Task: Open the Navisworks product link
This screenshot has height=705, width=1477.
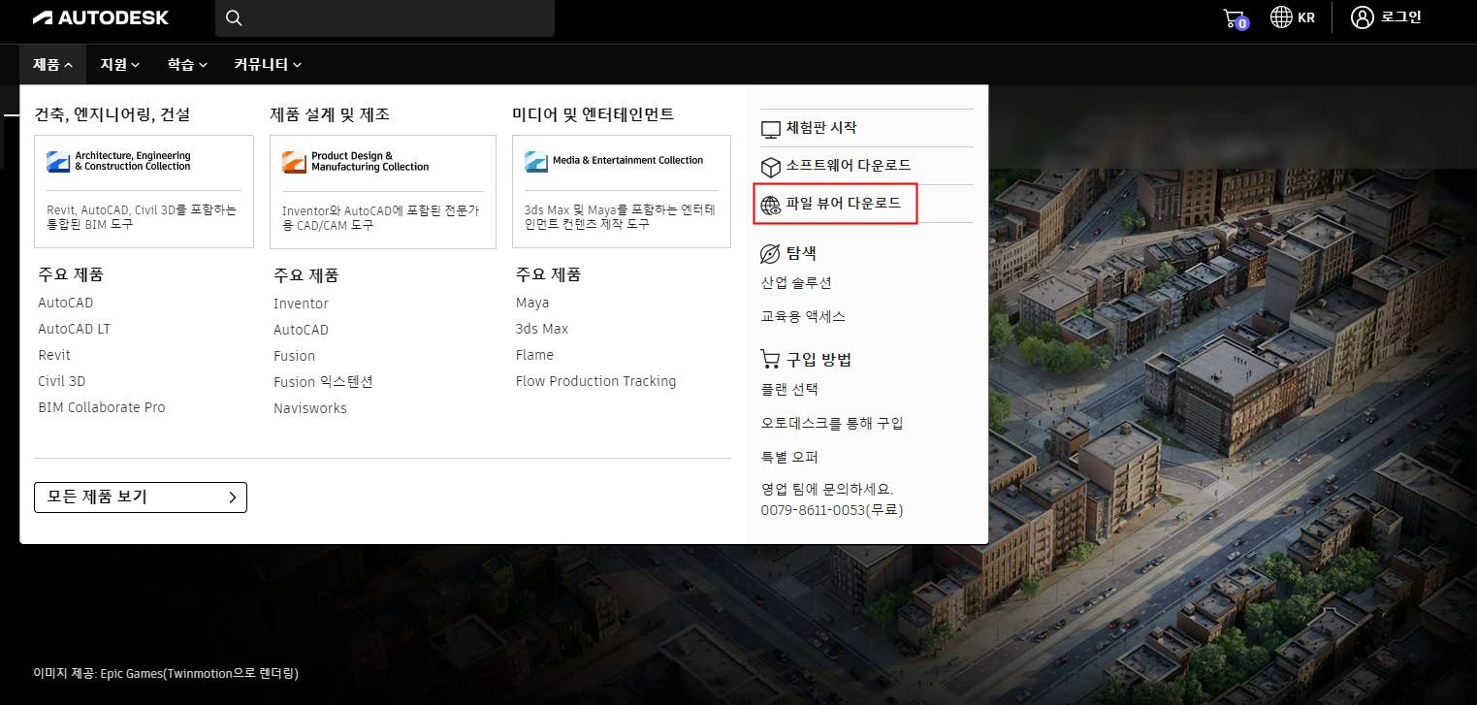Action: click(x=310, y=408)
